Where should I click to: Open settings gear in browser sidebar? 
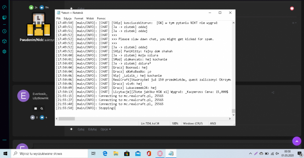point(4,51)
